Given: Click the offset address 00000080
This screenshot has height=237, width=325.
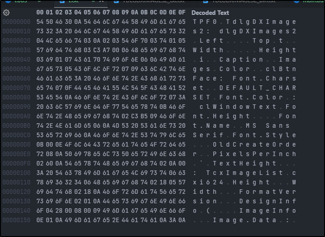Looking at the screenshot, I should tap(16, 97).
